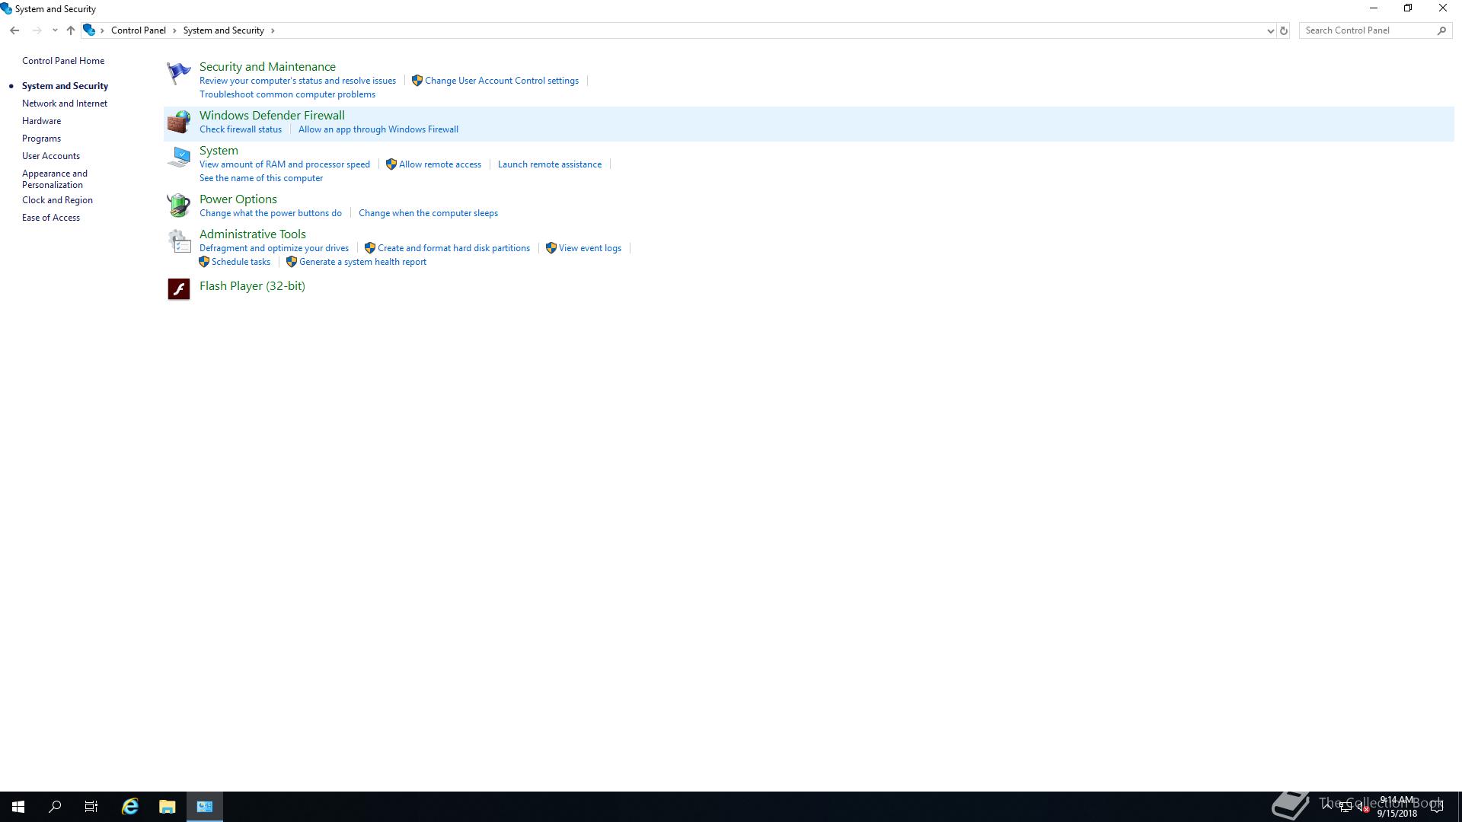Open taskbar Search magnifier
The image size is (1462, 822).
point(55,807)
